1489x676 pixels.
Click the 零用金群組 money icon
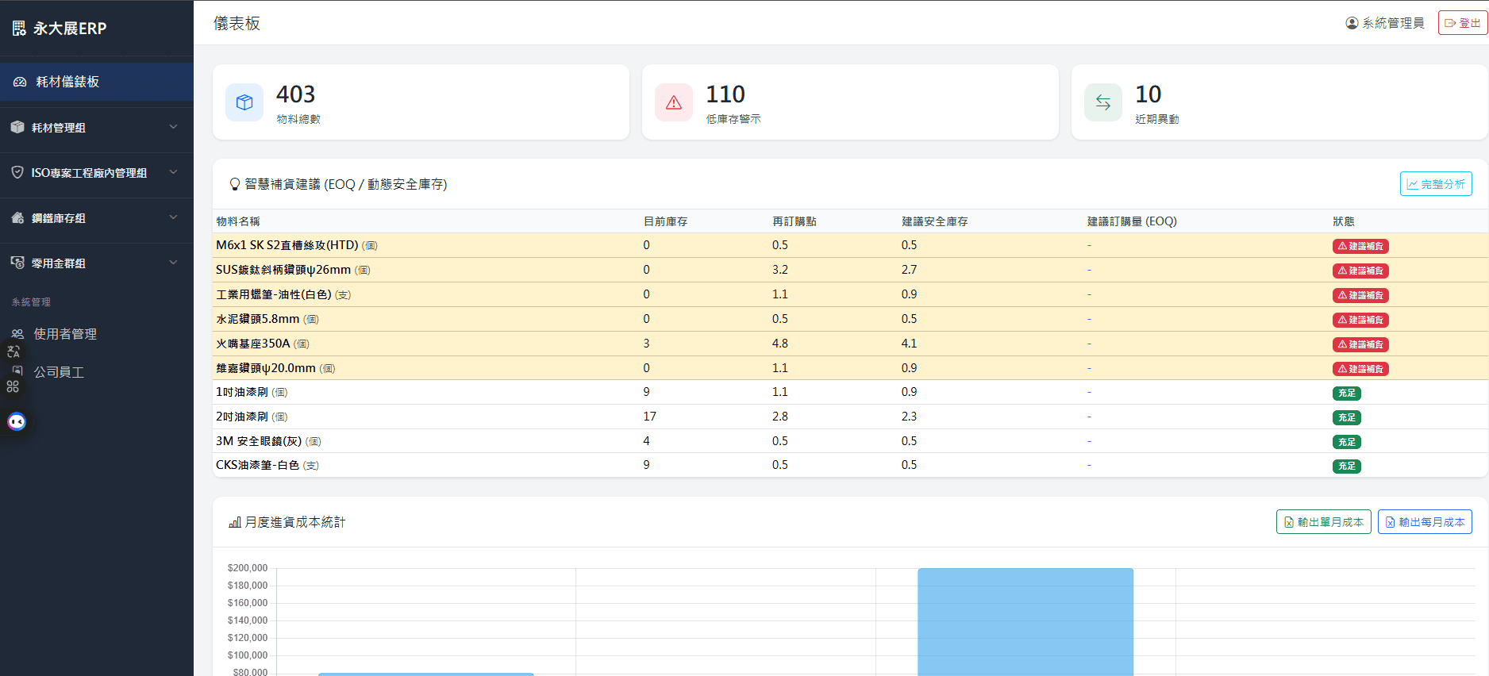click(x=17, y=263)
